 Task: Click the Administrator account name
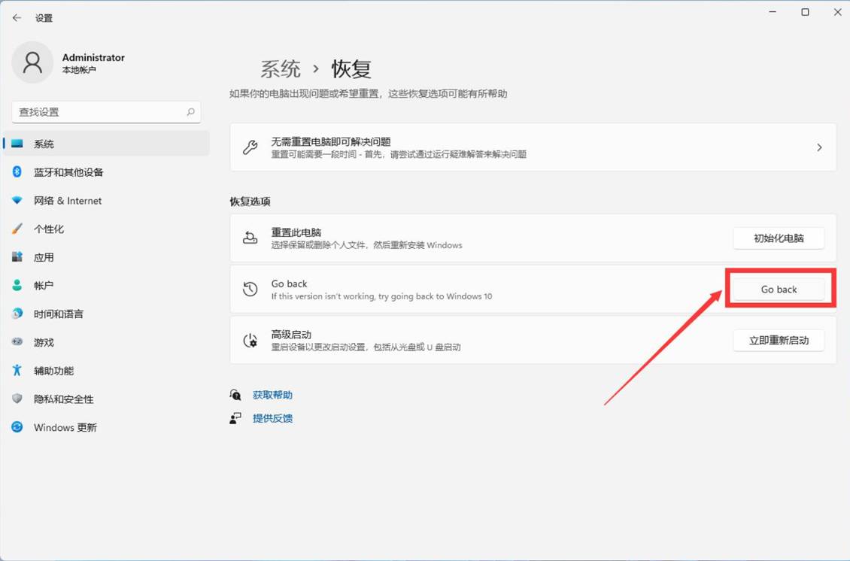pos(93,57)
